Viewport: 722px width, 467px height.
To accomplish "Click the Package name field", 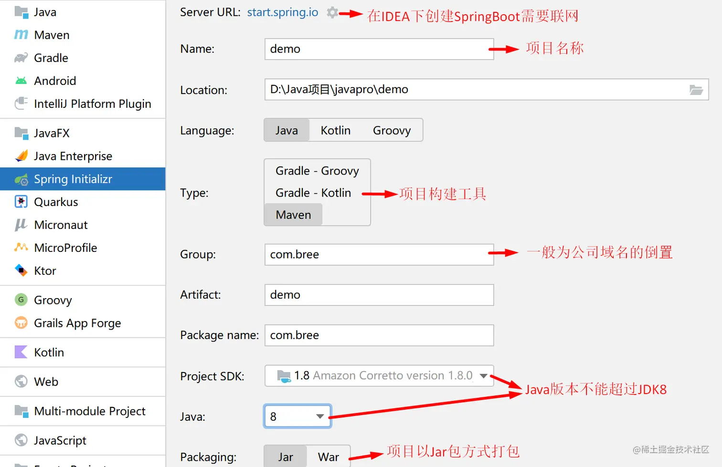I will tap(379, 335).
